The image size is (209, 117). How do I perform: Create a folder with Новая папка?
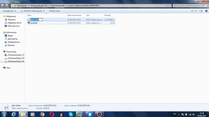[x=55, y=11]
